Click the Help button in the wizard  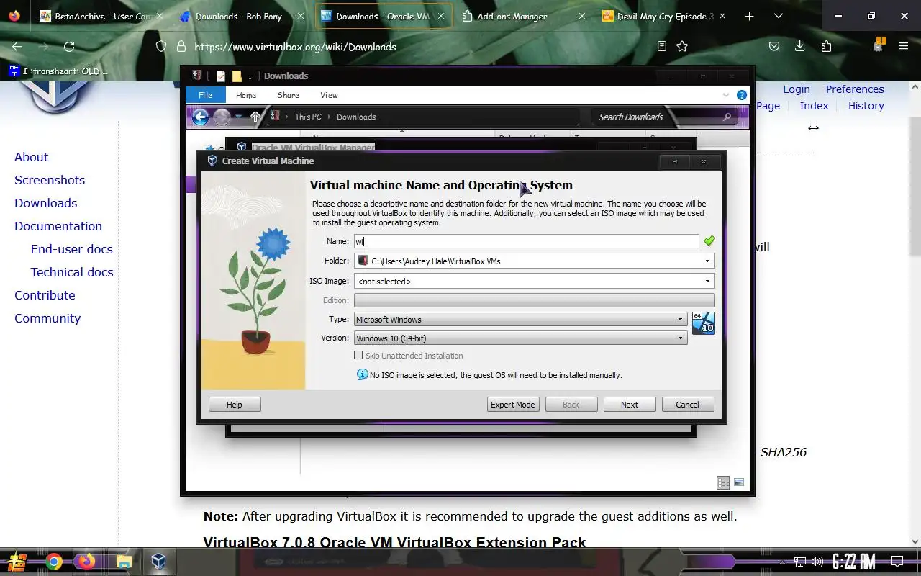[235, 405]
